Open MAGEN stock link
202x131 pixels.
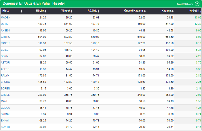click(6, 18)
